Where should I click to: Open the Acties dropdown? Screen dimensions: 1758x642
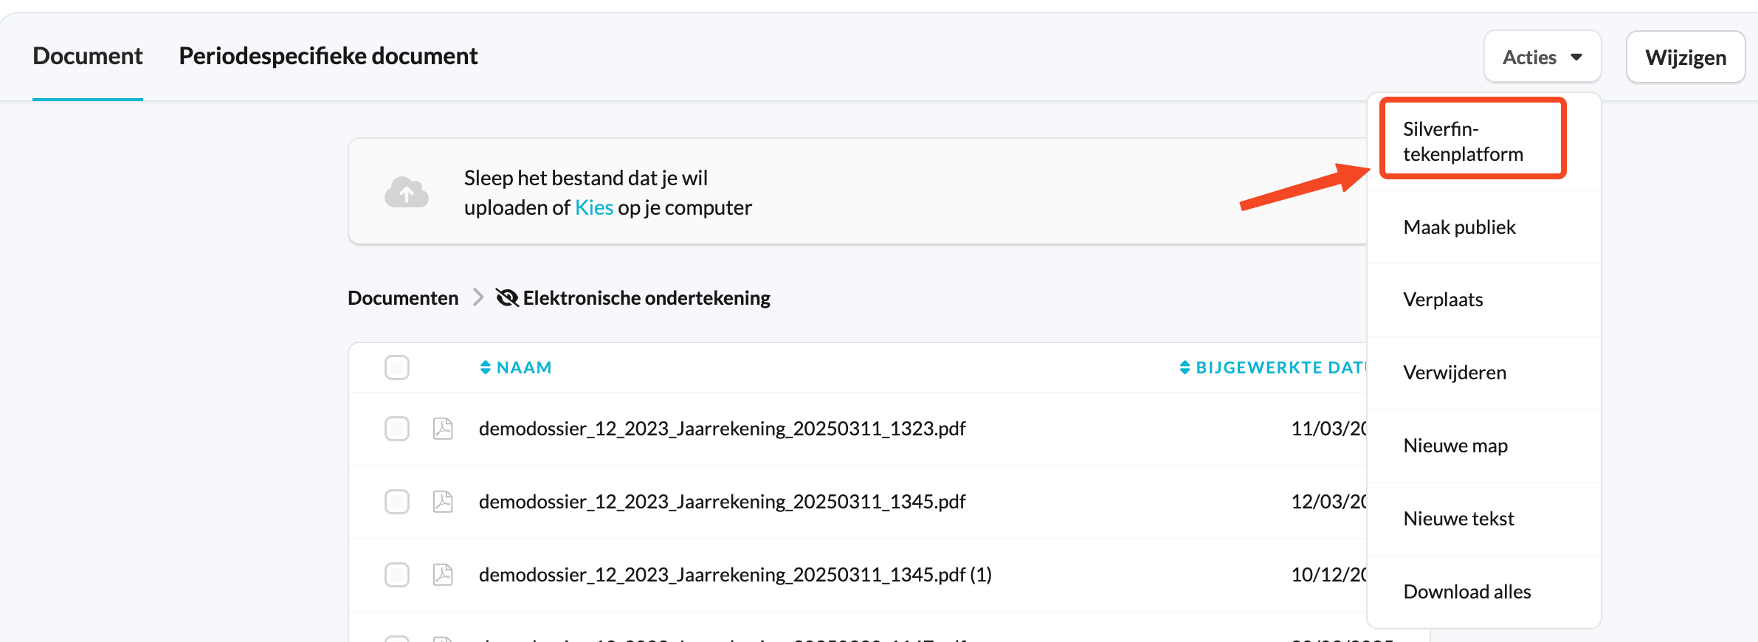[1542, 57]
